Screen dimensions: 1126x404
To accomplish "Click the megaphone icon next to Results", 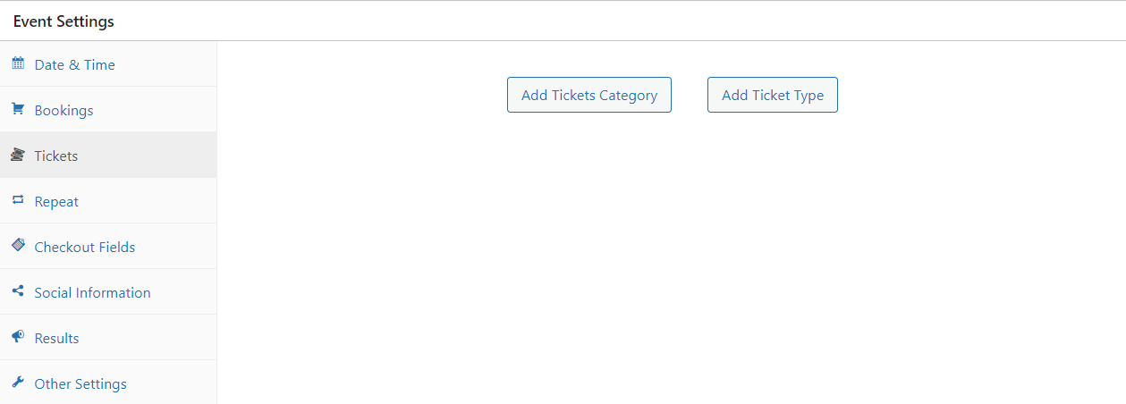I will [18, 337].
